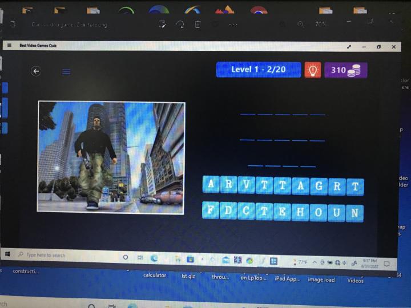Launch Microsoft Edge from the pictured taskbar
Screen dimensions: 411x308
(x=154, y=258)
